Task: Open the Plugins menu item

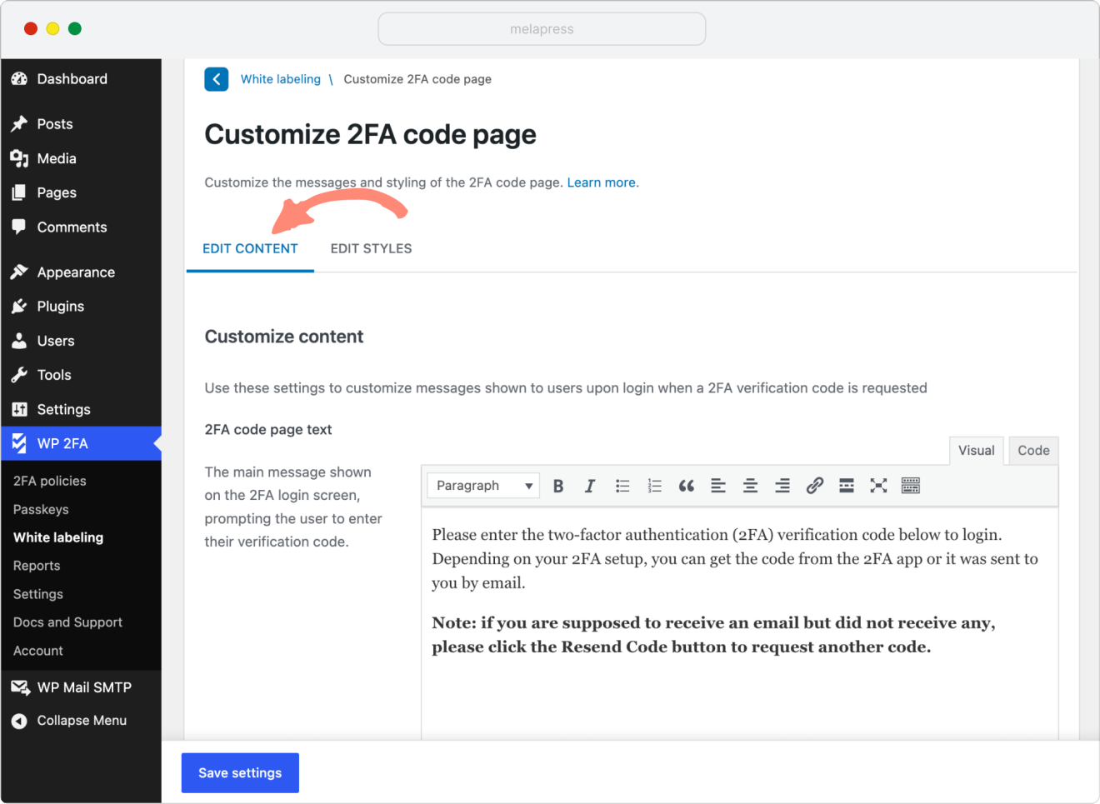Action: coord(81,307)
